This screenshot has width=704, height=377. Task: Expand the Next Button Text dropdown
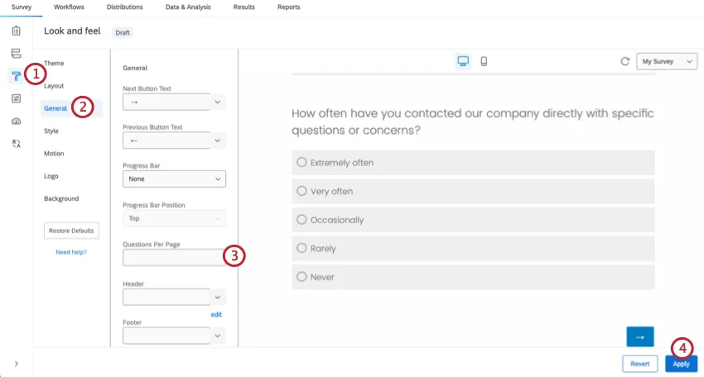[x=218, y=102]
